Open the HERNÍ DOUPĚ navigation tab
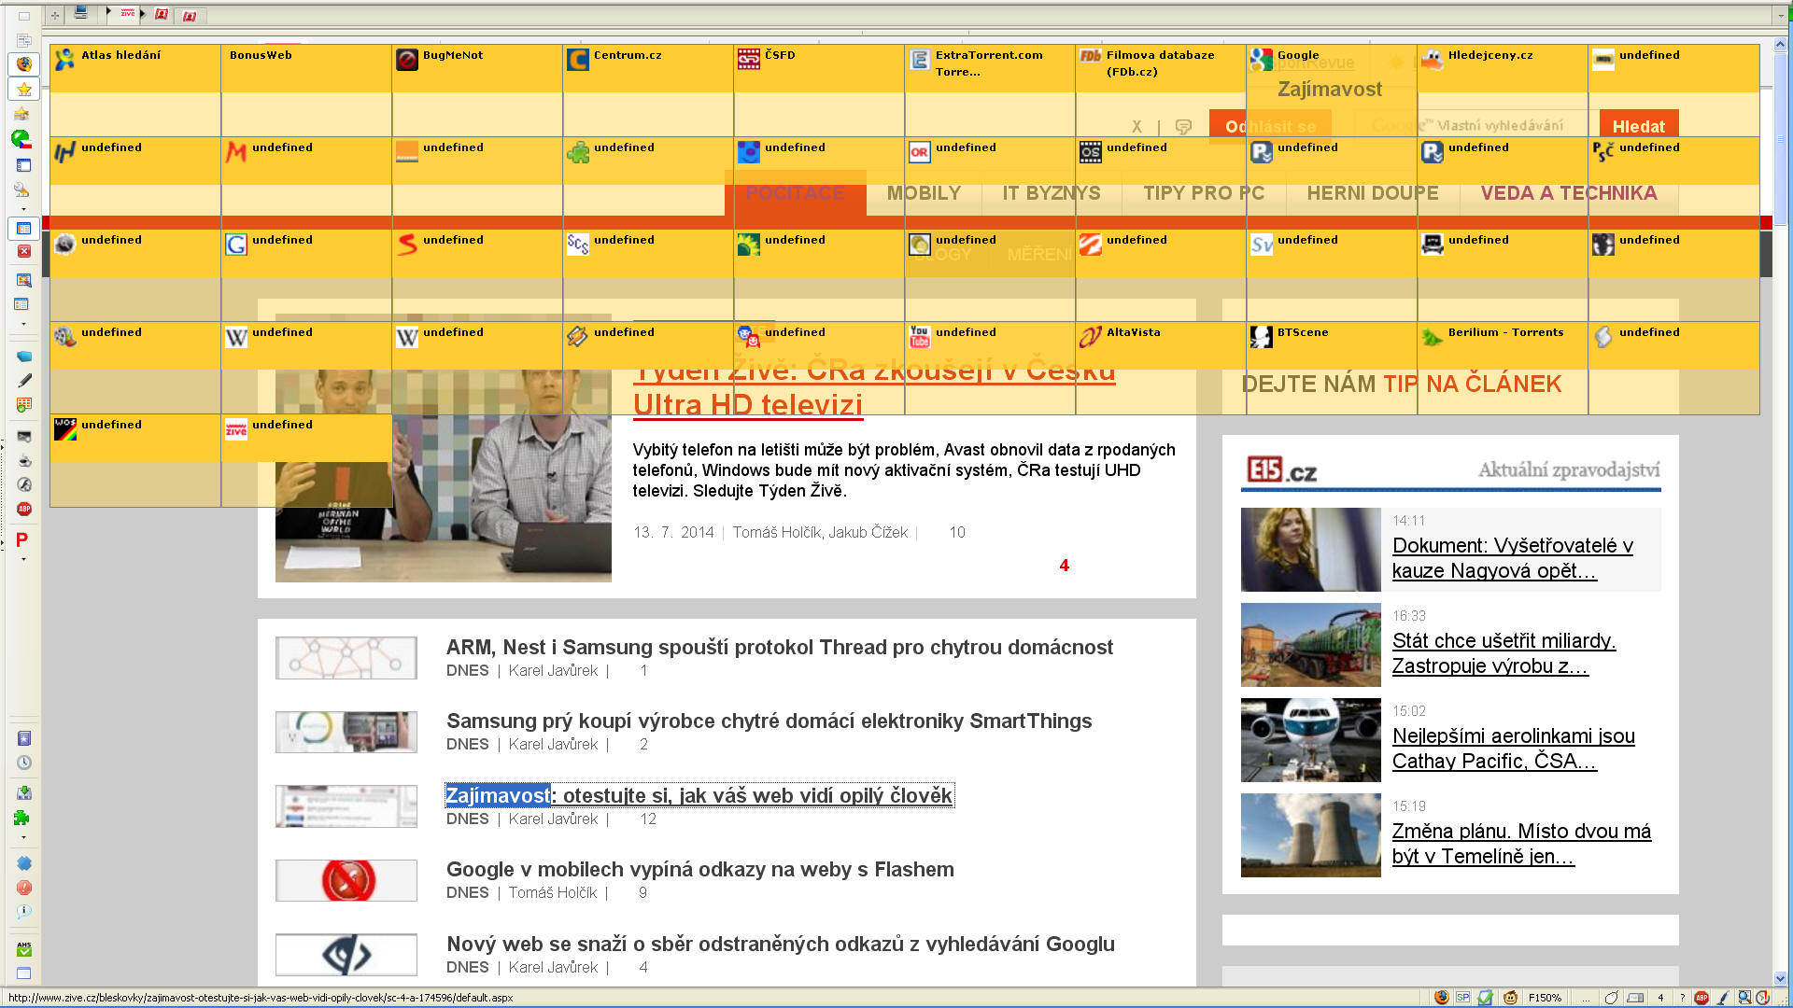The height and width of the screenshot is (1008, 1793). [x=1372, y=193]
